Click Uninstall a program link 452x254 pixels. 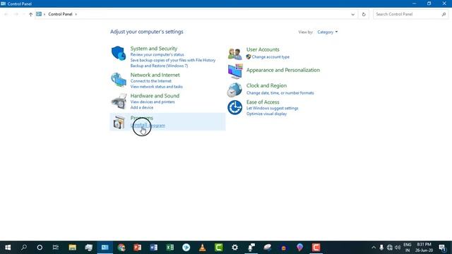[x=148, y=126]
